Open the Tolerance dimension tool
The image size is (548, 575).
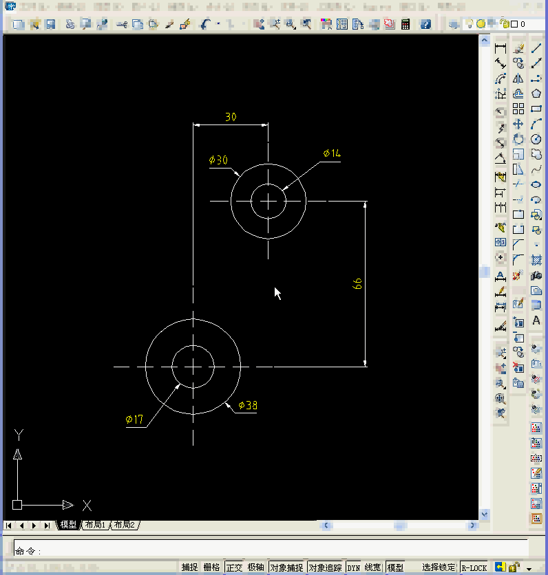500,242
